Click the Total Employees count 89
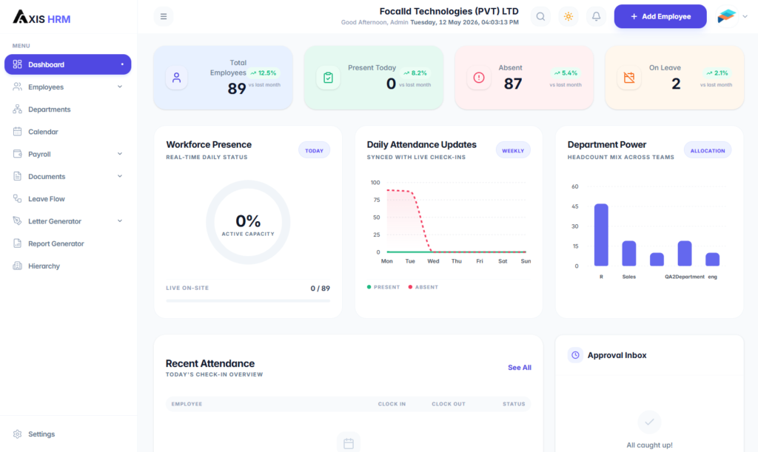The image size is (758, 452). [237, 88]
